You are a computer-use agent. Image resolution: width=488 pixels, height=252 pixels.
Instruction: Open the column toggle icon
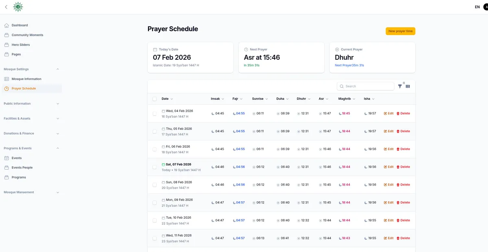[x=408, y=86]
